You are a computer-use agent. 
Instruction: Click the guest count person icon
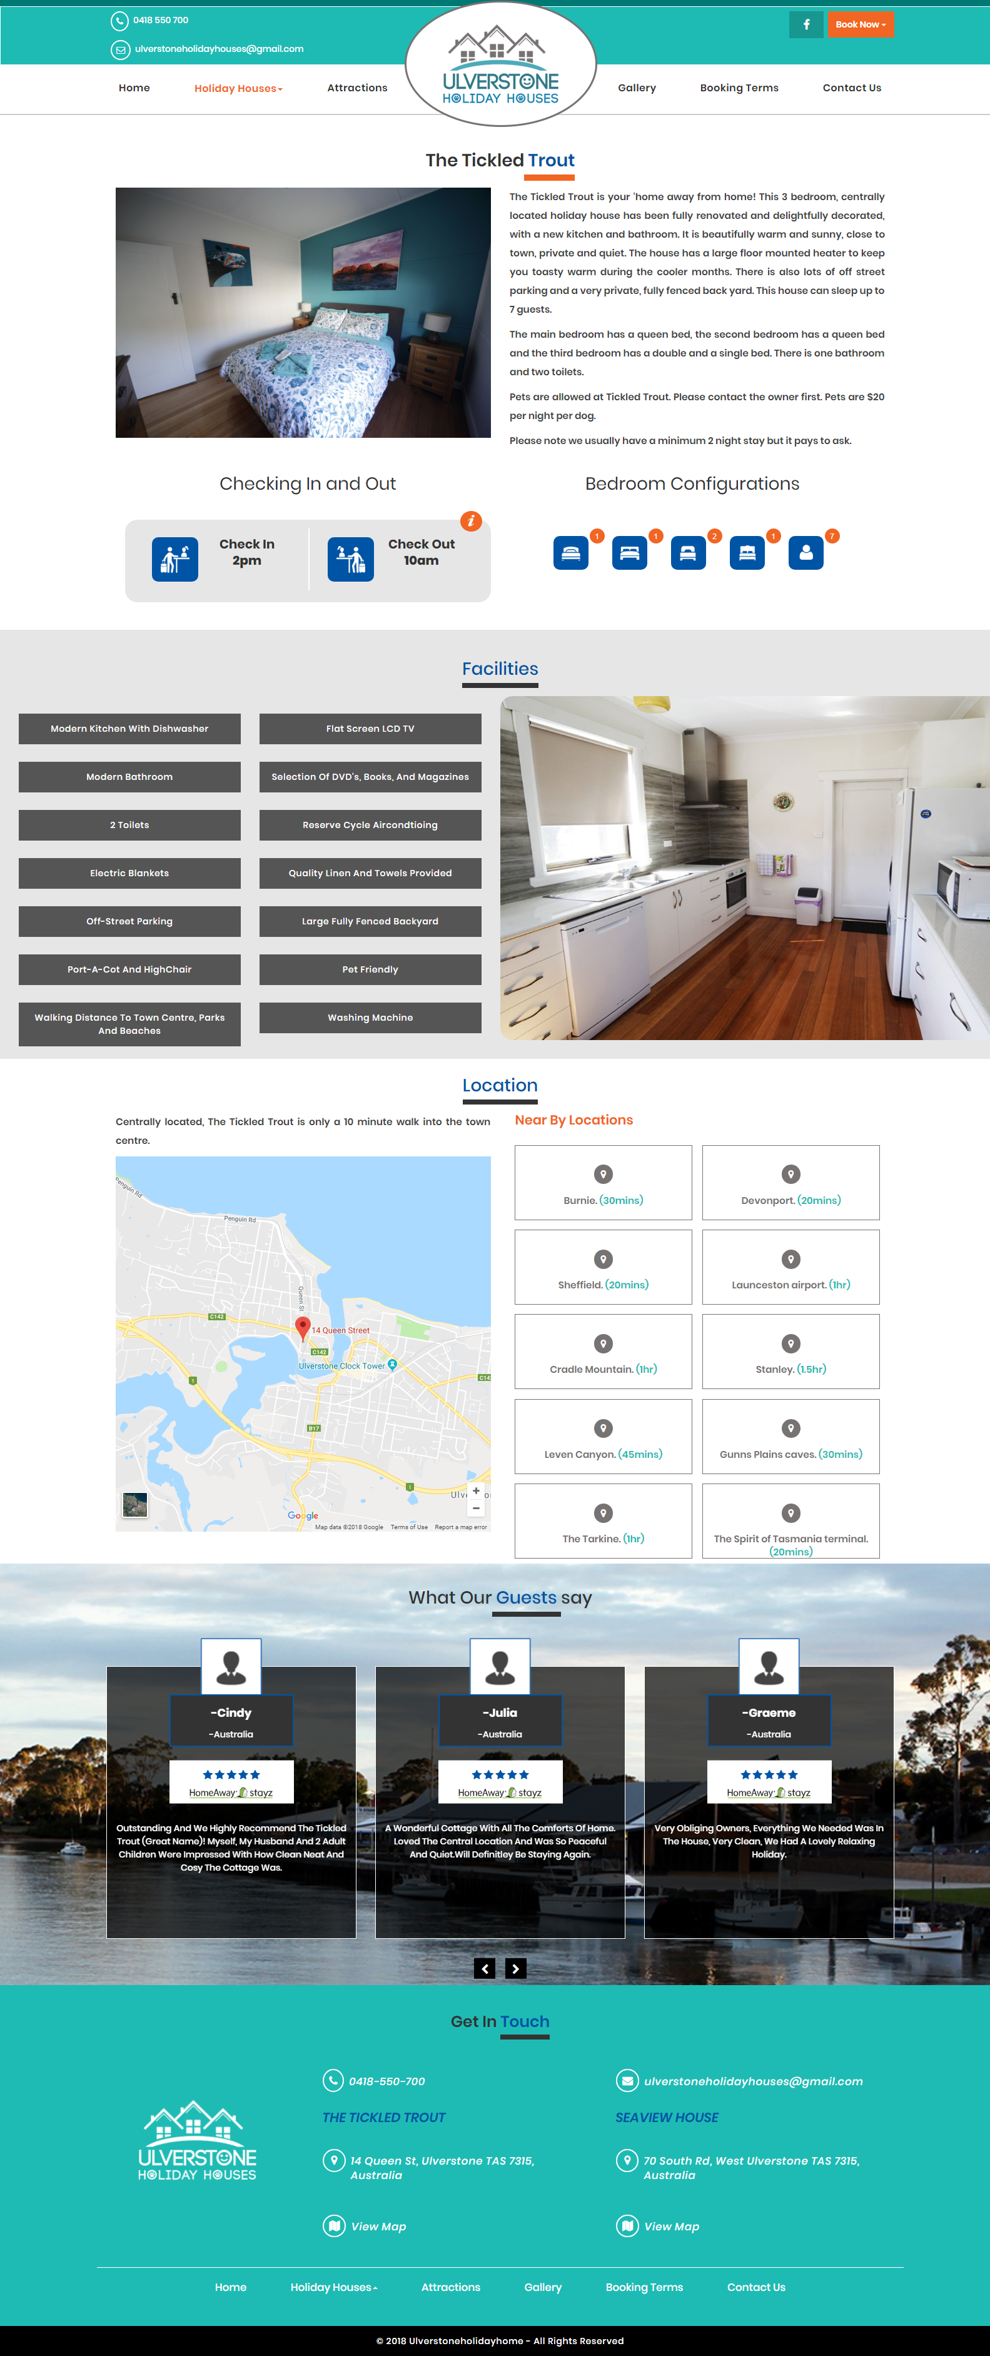click(x=806, y=552)
